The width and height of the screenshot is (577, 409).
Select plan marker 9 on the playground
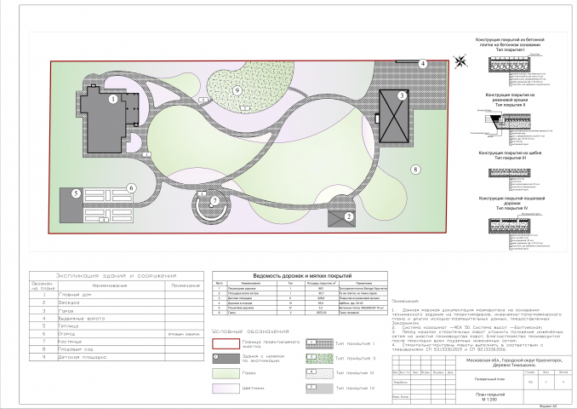point(237,90)
